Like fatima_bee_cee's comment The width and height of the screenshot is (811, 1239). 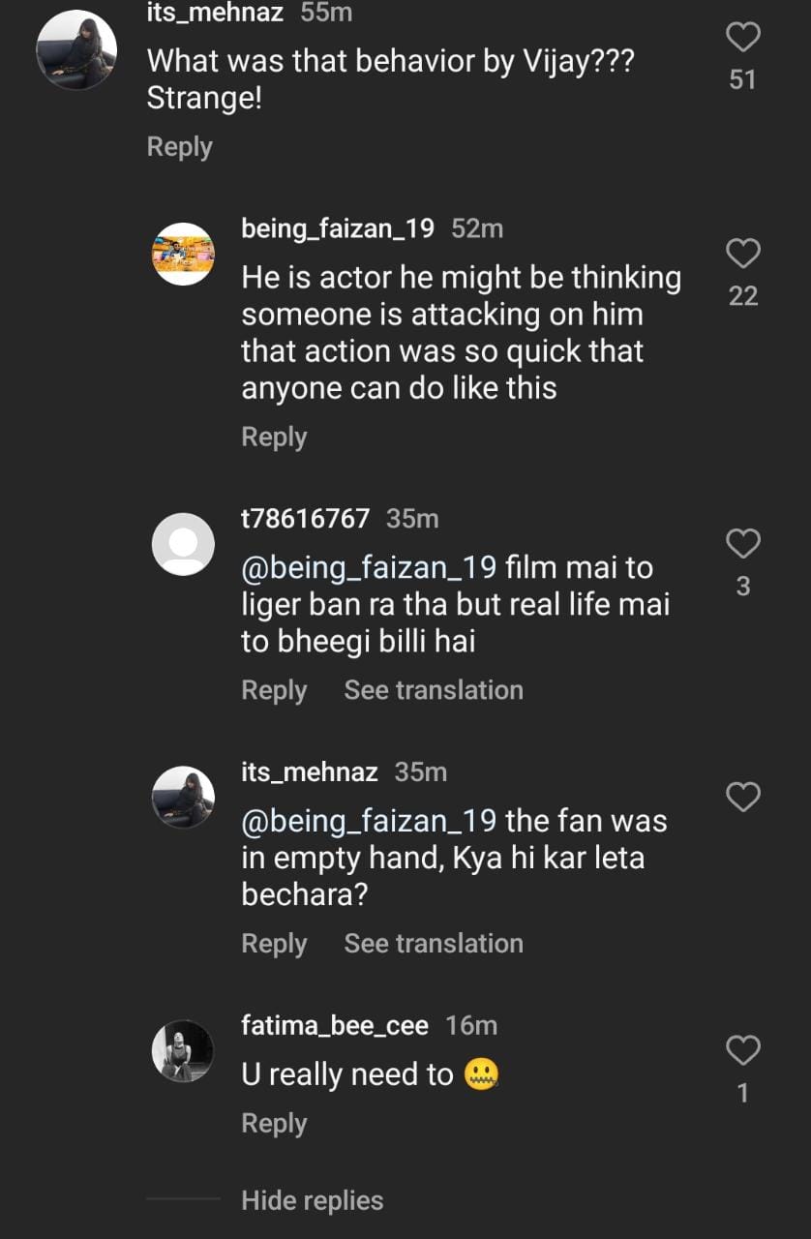point(742,1051)
